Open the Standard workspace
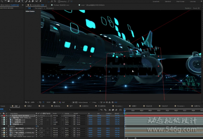Viewport: 203px width, 139px height. [168, 1]
